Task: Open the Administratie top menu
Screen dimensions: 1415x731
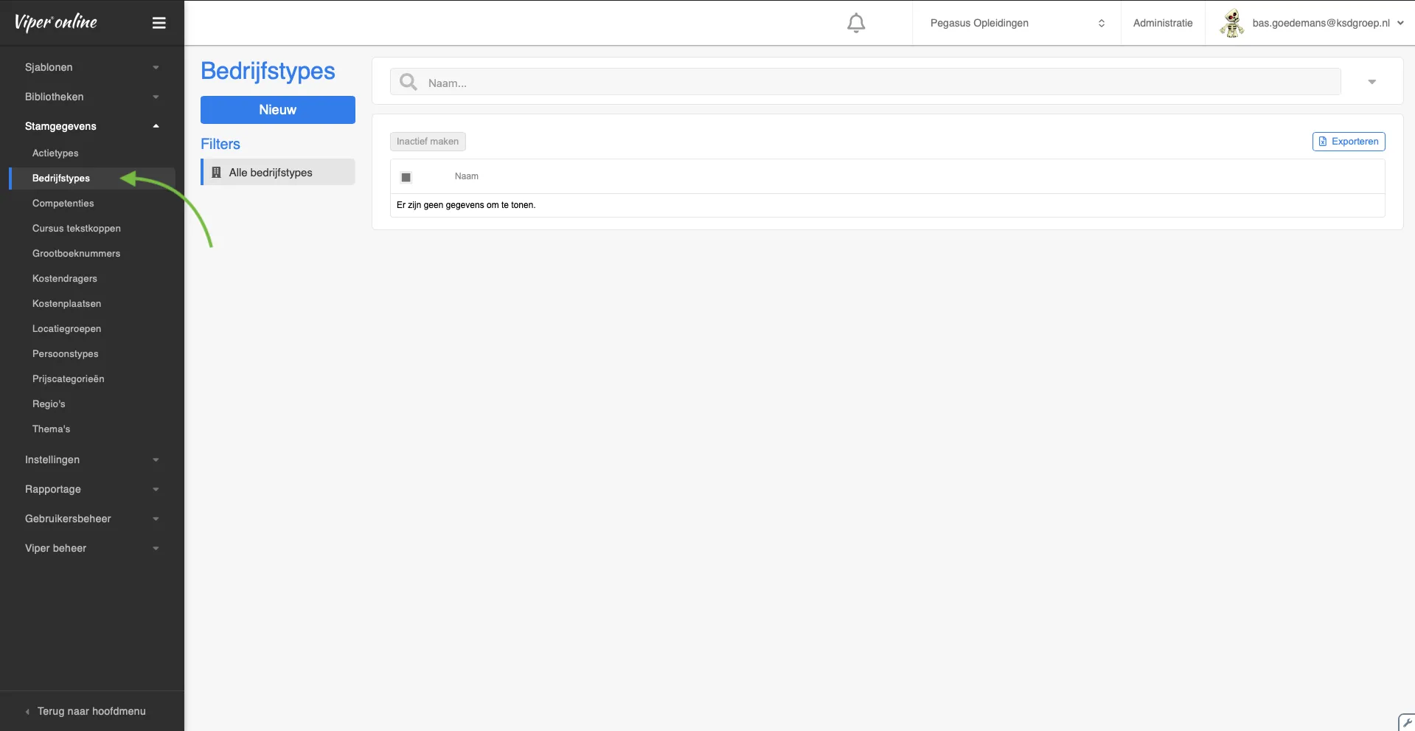Action: point(1163,23)
